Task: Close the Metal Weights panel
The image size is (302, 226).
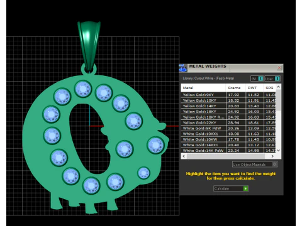Action: click(279, 68)
